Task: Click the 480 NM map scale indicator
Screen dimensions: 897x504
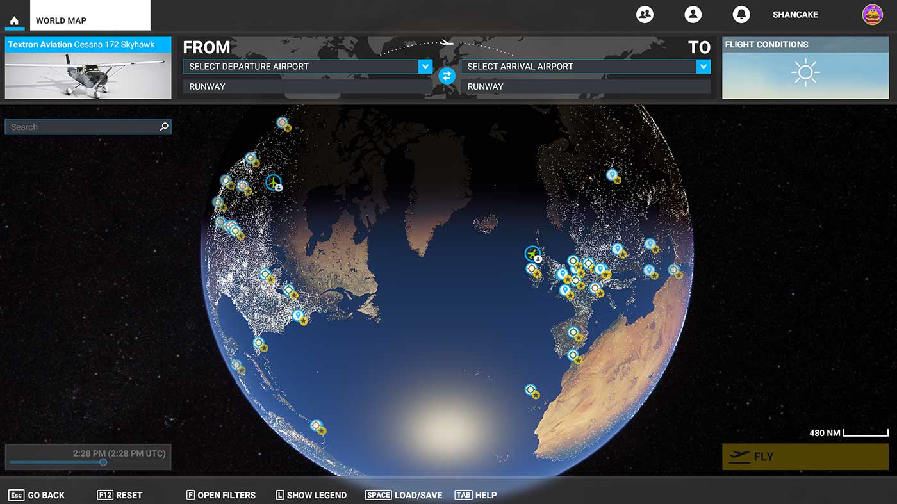Action: point(848,433)
